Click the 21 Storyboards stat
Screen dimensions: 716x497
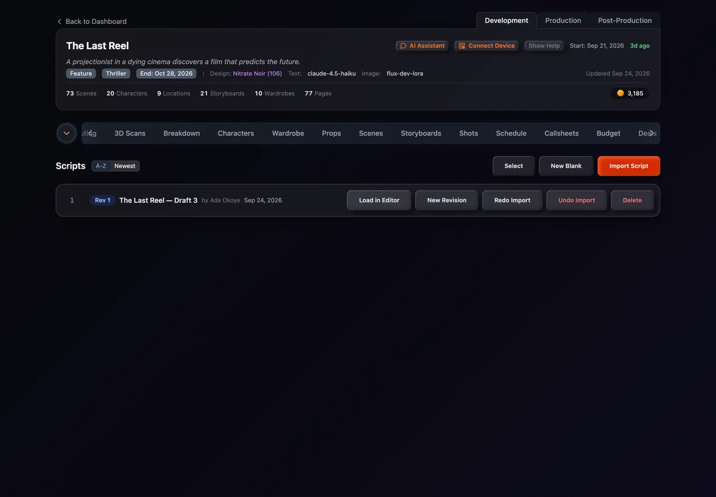point(222,93)
